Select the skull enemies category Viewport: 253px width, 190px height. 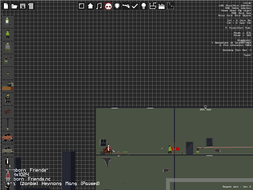click(x=108, y=6)
